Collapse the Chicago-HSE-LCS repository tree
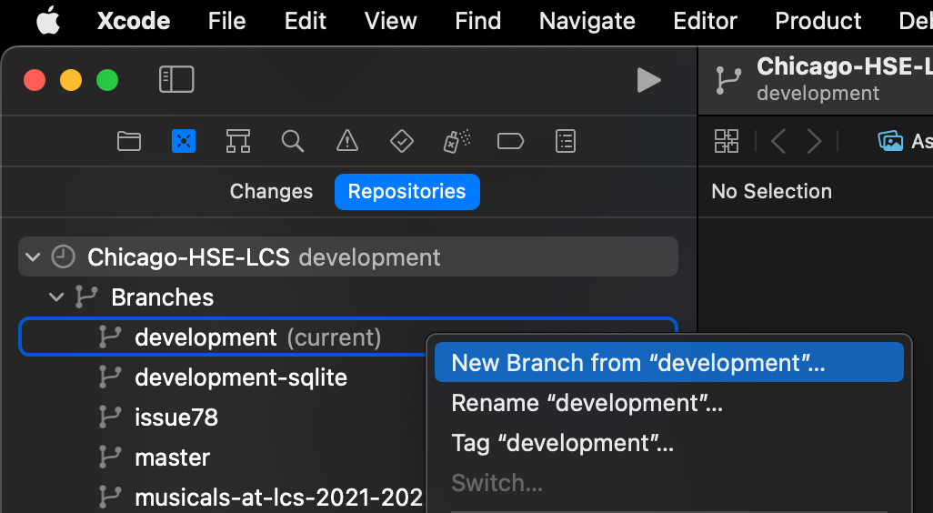Viewport: 933px width, 513px height. (x=34, y=257)
